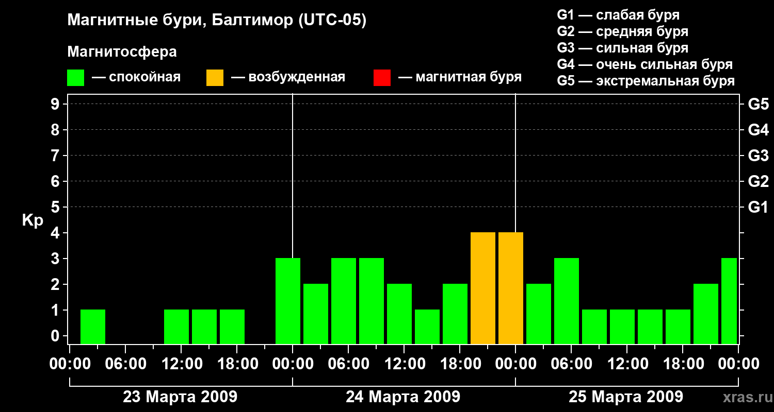This screenshot has height=412, width=774.
Task: Select the orange bar crossing the 25 March midnight line
Action: click(x=510, y=288)
